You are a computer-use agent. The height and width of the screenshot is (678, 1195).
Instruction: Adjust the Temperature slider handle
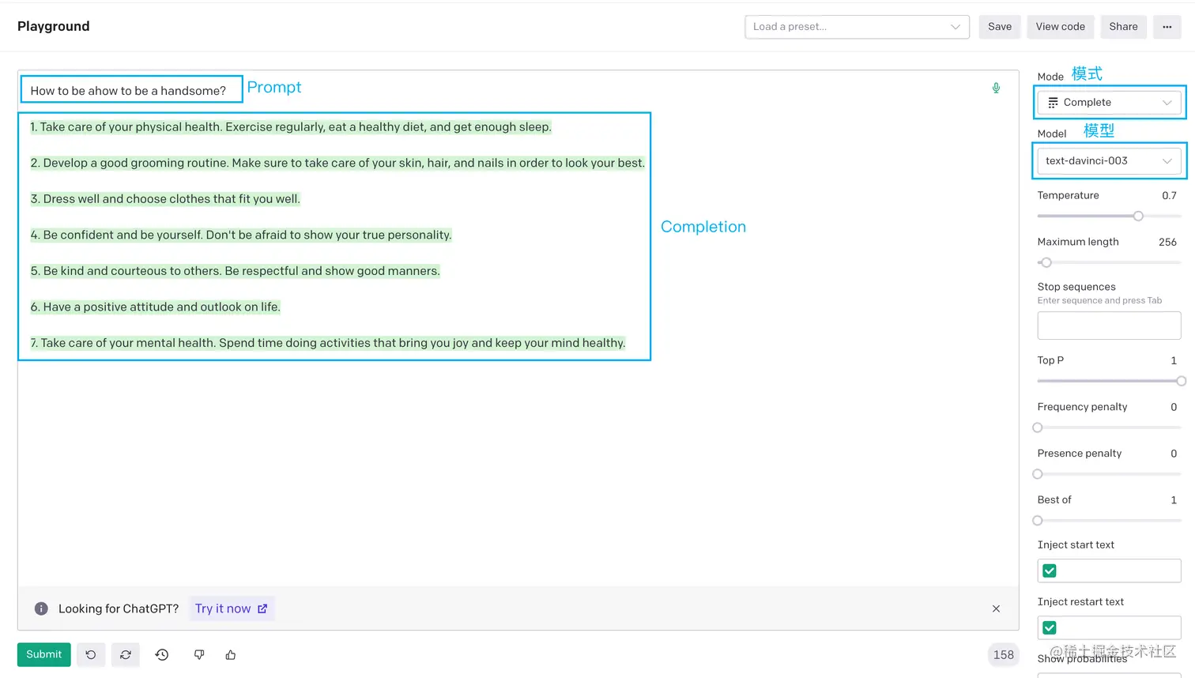pos(1138,216)
